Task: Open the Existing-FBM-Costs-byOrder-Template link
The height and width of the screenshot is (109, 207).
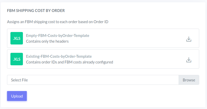Action: (x=59, y=56)
